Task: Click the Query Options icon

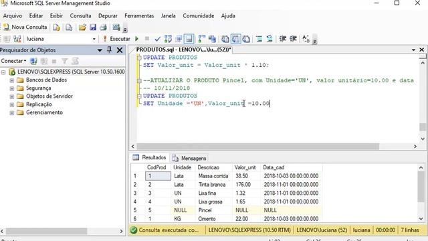Action: coord(179,39)
